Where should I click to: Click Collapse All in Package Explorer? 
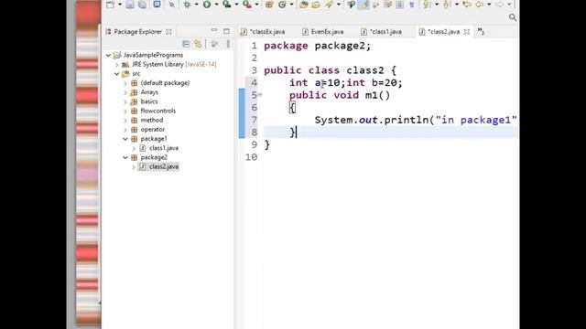pos(186,44)
